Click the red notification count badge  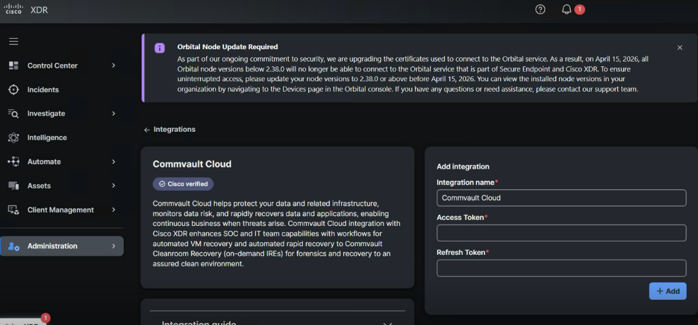579,9
